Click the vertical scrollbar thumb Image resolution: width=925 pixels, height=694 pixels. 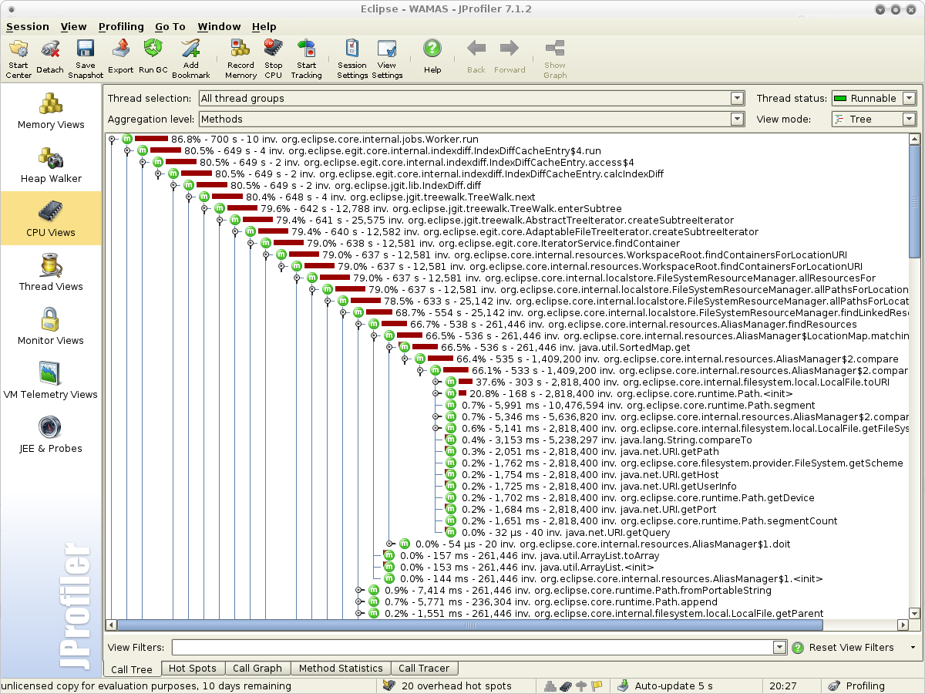click(x=914, y=201)
